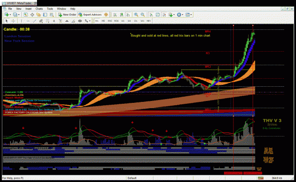This screenshot has width=296, height=182.
Task: Open the Periods clock icon
Action: click(x=179, y=15)
